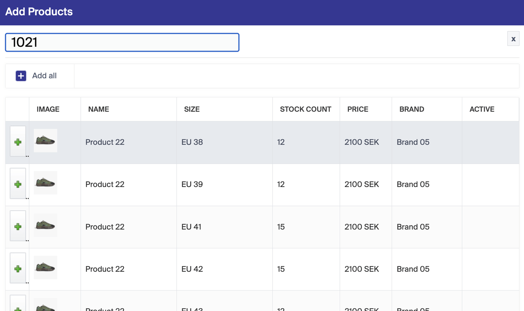Image resolution: width=524 pixels, height=311 pixels.
Task: Sort by the NAME column header
Action: 99,109
